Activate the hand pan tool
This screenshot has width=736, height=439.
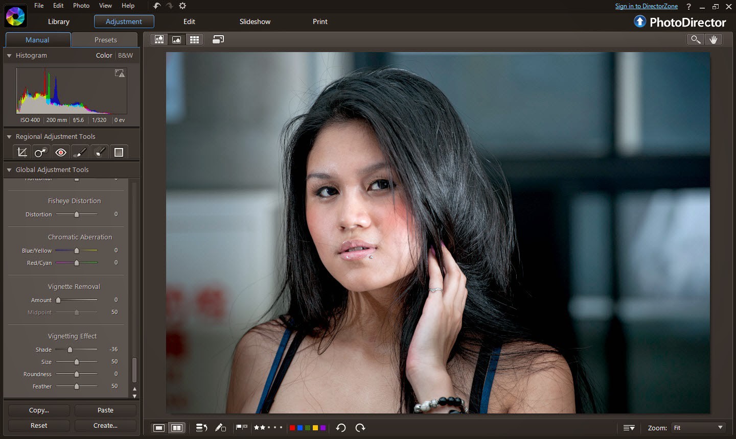(x=714, y=39)
